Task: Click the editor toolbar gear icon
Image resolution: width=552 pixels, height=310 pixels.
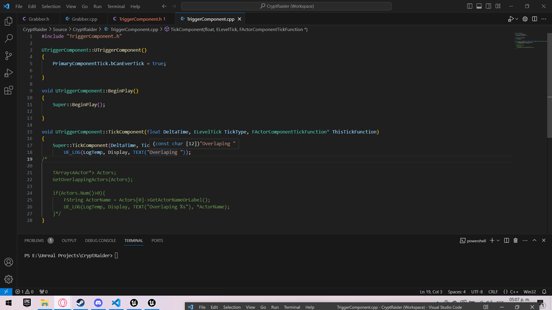Action: pyautogui.click(x=525, y=19)
